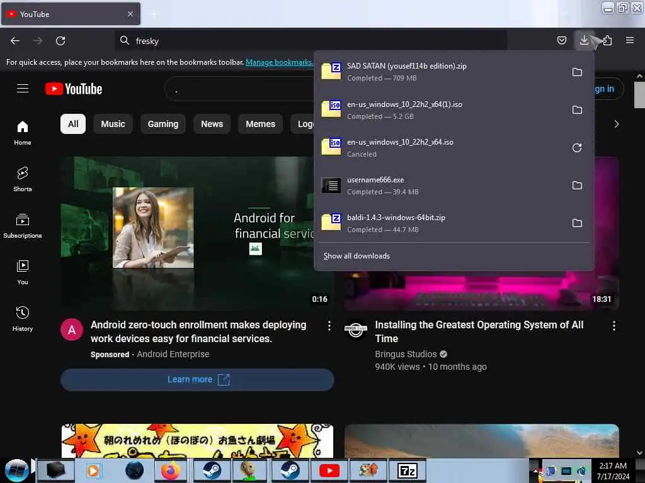Open the Pocket save icon in toolbar

561,40
